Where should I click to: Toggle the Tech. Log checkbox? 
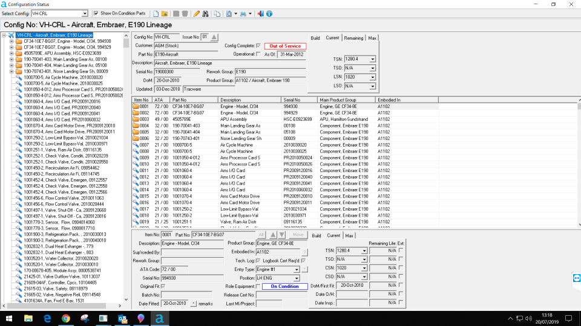pos(258,261)
